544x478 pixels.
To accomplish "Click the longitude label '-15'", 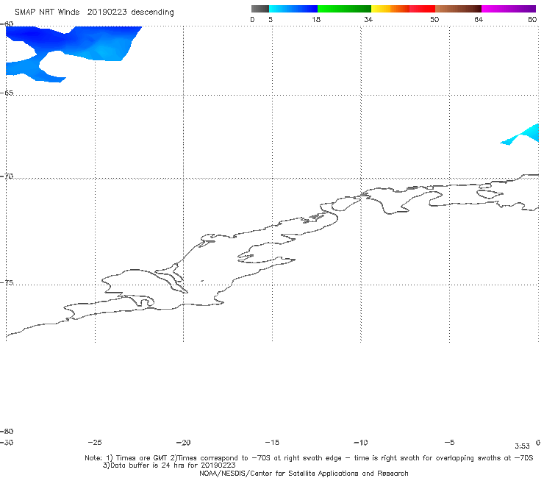I will tap(272, 442).
